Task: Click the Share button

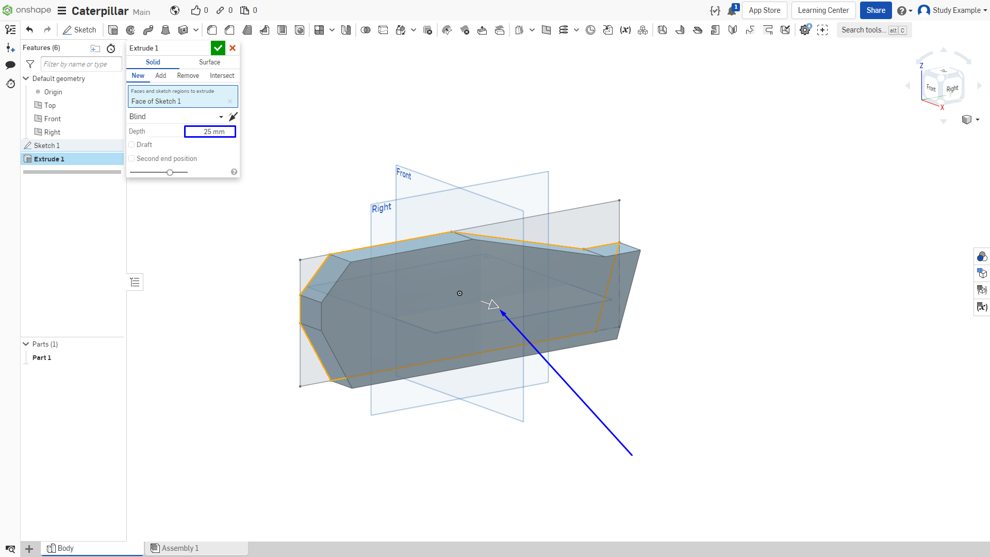Action: click(x=876, y=10)
